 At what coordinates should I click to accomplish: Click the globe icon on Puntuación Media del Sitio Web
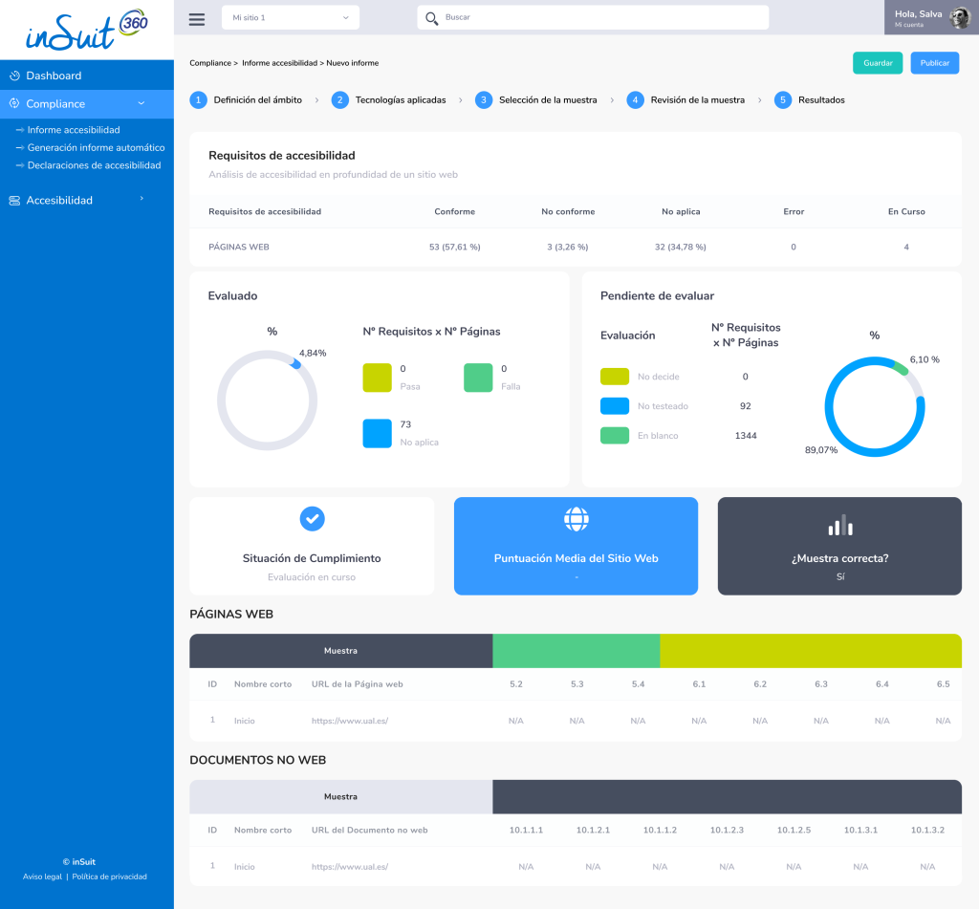576,519
